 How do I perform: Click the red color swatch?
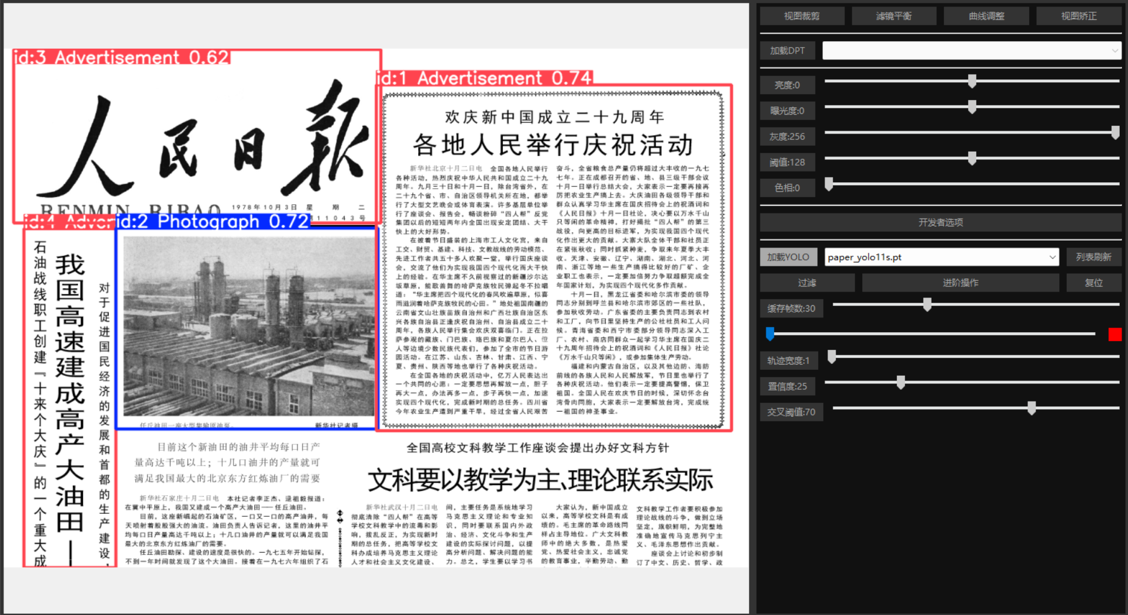click(x=1114, y=335)
